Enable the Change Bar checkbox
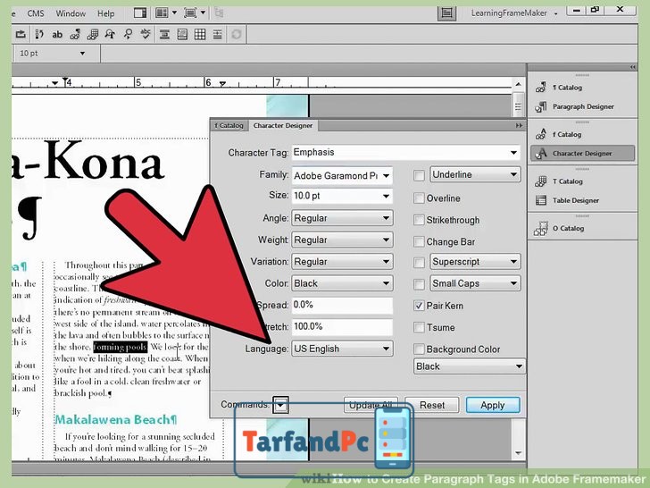 point(419,241)
